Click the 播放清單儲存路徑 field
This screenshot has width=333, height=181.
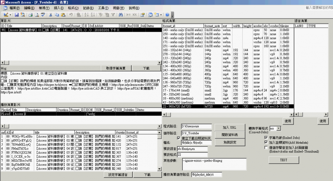[x=206, y=175]
